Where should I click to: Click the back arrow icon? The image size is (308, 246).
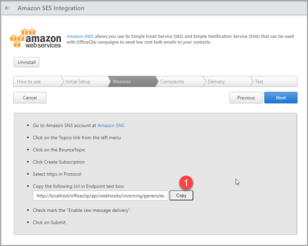(x=7, y=8)
